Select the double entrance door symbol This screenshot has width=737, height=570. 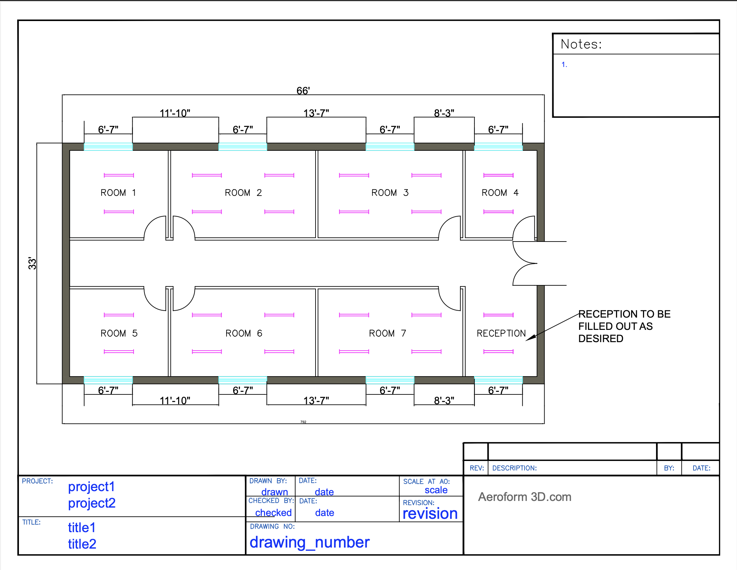coord(539,263)
